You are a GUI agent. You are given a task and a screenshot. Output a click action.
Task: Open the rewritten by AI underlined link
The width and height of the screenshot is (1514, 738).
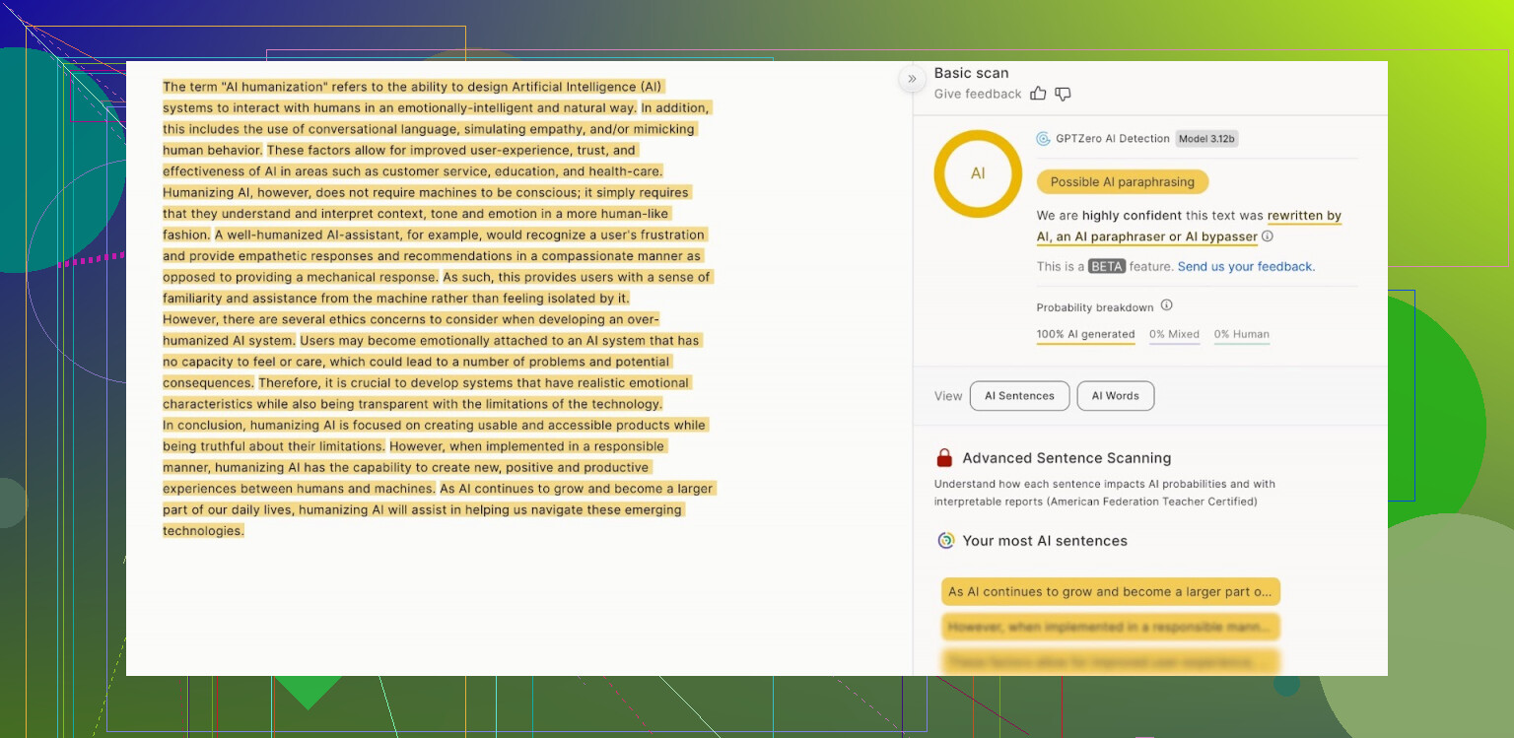coord(1303,216)
